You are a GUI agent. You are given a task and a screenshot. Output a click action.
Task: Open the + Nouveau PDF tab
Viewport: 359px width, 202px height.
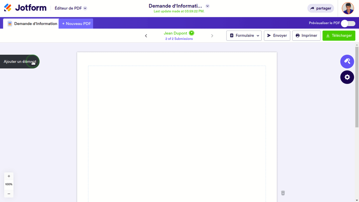click(76, 24)
